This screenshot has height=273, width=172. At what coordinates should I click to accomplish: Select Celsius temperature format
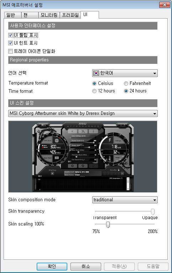[x=94, y=84]
